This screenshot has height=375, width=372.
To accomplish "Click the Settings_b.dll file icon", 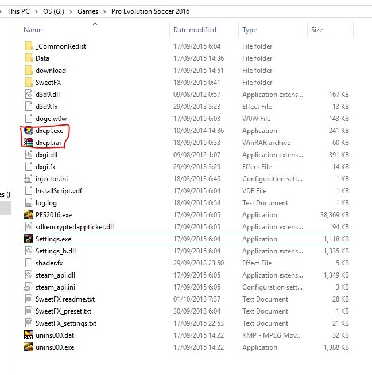I will pos(29,251).
